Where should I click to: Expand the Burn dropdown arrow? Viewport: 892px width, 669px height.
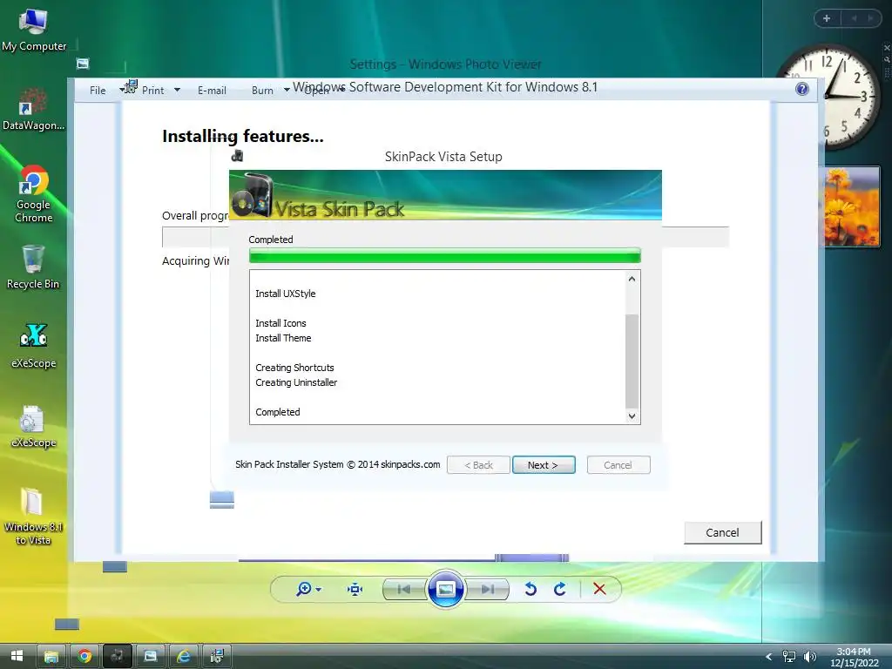[287, 90]
